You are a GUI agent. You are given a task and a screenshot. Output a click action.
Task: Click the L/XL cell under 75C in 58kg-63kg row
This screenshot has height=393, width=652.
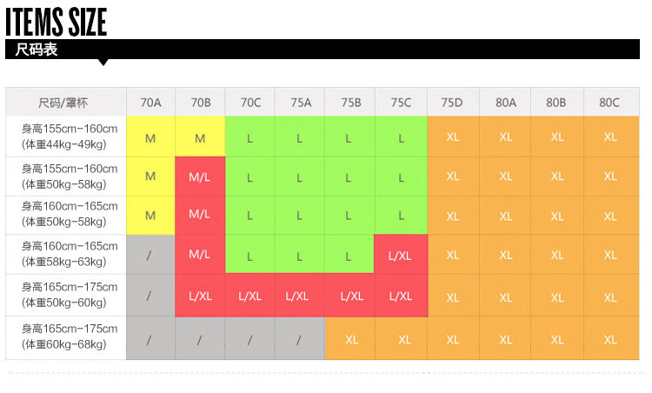point(401,255)
